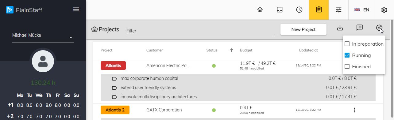Open the clock time-tracking icon
The width and height of the screenshot is (394, 120).
[299, 10]
